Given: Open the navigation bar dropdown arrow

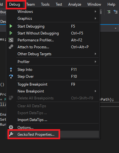Looking at the screenshot, I should (x=116, y=28).
